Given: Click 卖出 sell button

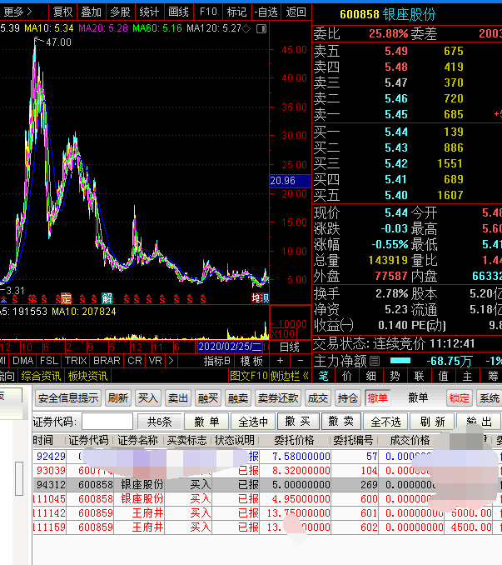Looking at the screenshot, I should (x=178, y=398).
